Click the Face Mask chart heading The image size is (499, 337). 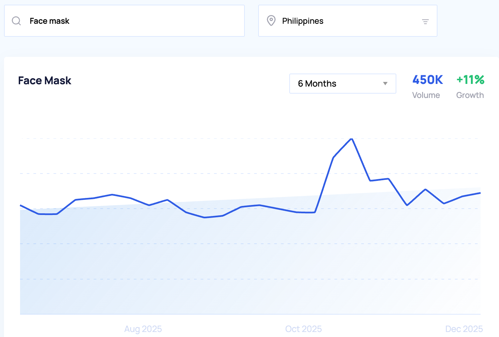[44, 81]
